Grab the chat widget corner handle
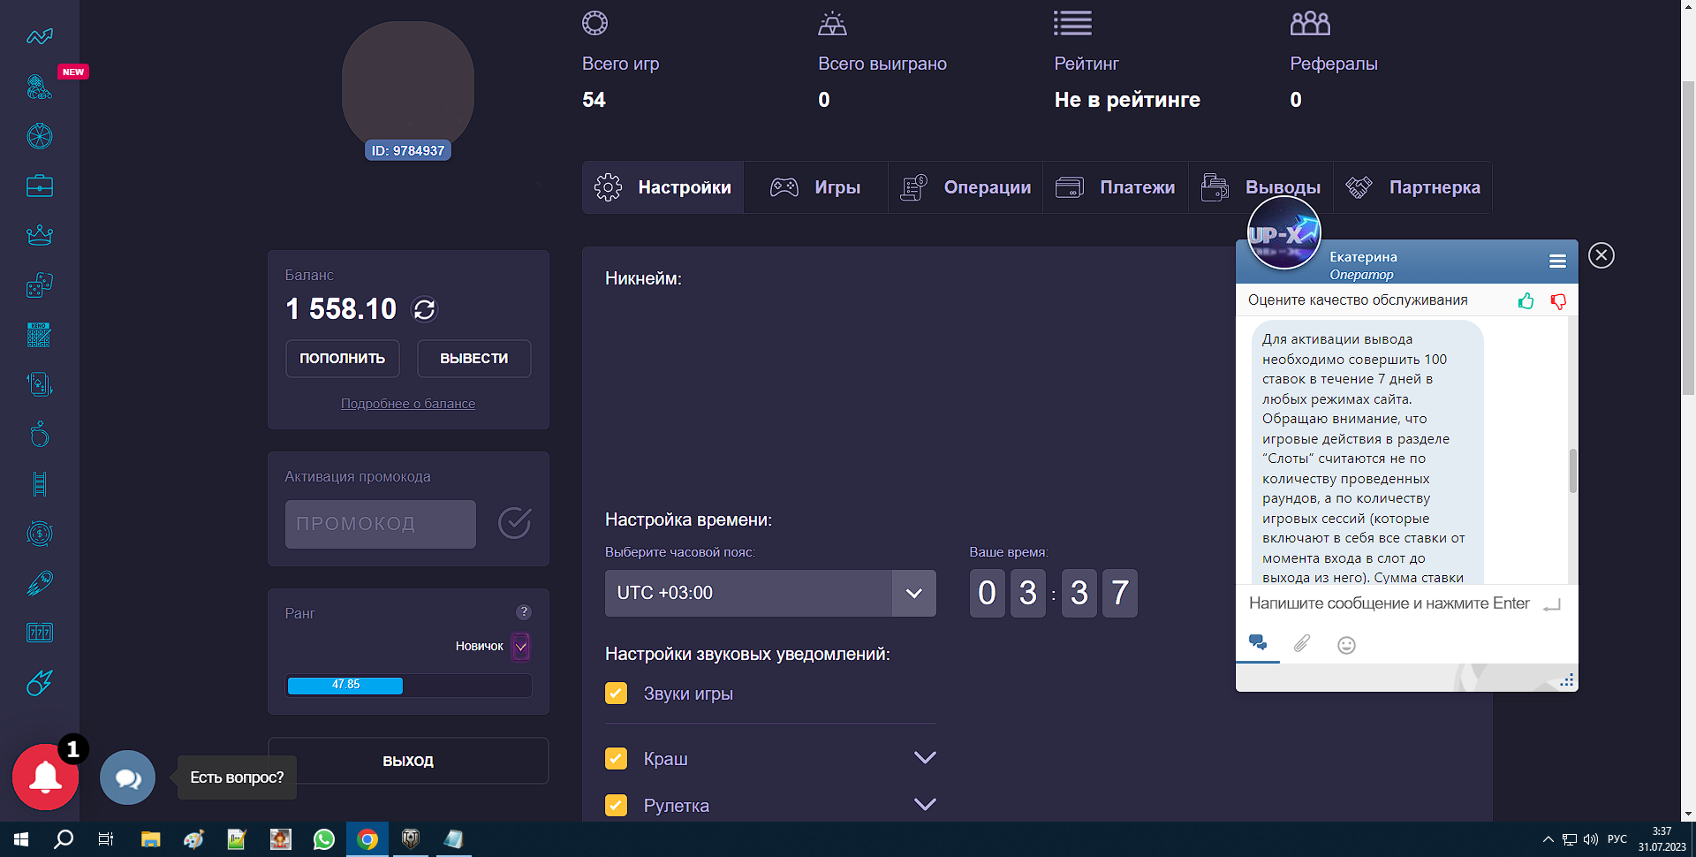 click(x=1567, y=680)
